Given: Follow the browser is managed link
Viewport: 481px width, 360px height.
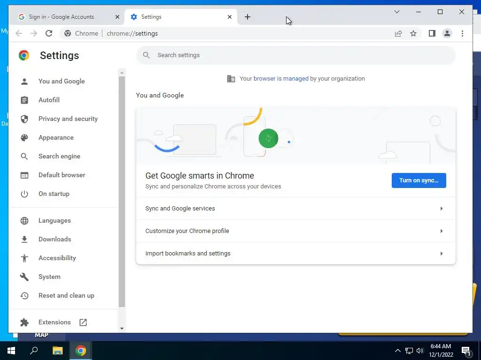Looking at the screenshot, I should pyautogui.click(x=281, y=79).
